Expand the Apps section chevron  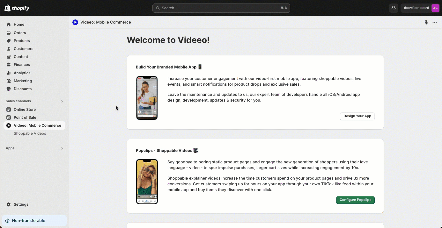[x=62, y=148]
